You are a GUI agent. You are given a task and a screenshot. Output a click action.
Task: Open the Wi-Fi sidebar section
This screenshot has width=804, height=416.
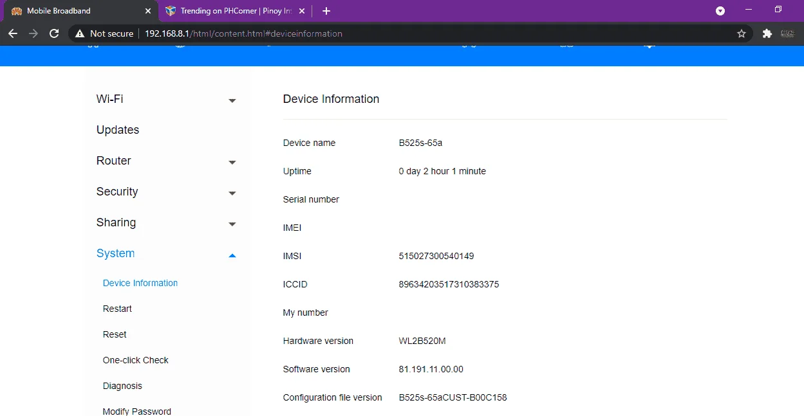point(109,99)
